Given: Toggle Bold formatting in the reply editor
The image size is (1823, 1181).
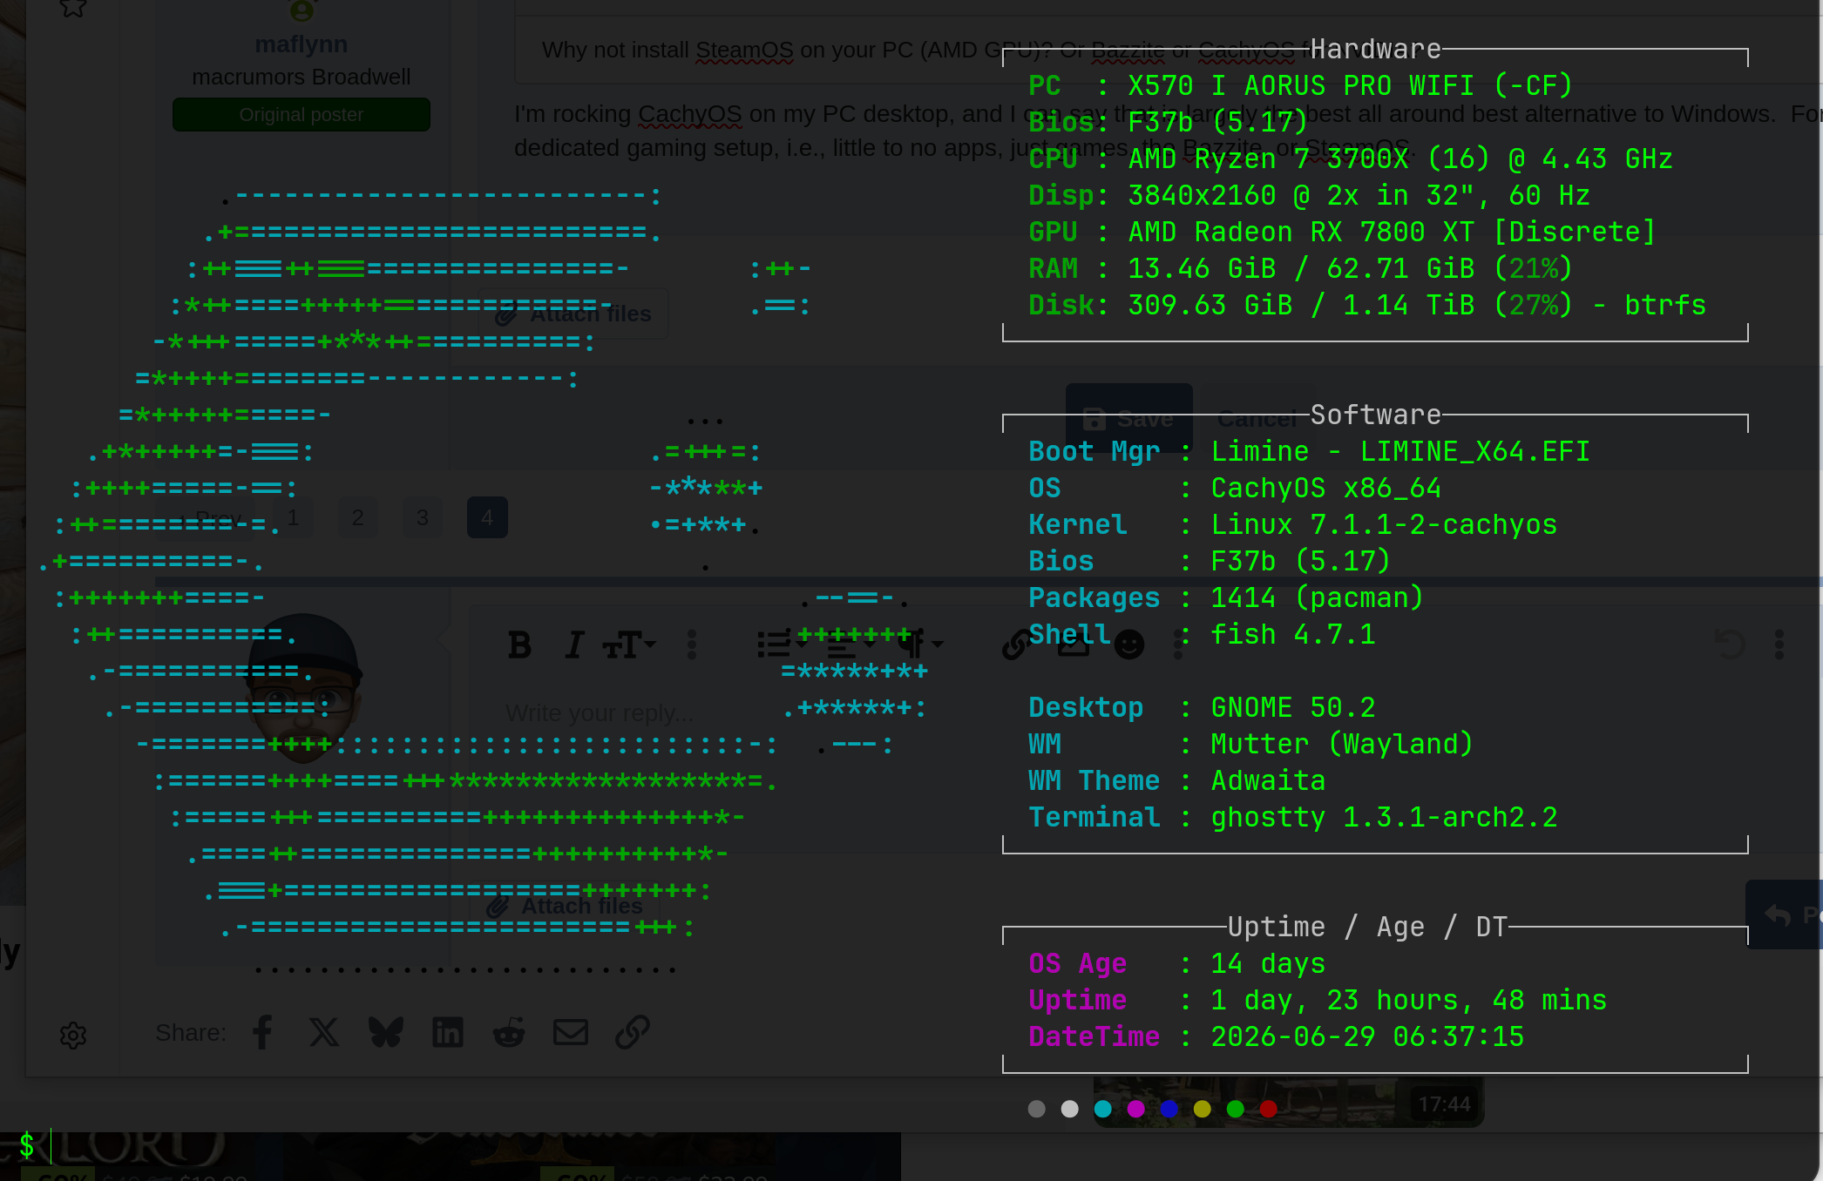Looking at the screenshot, I should pyautogui.click(x=520, y=645).
